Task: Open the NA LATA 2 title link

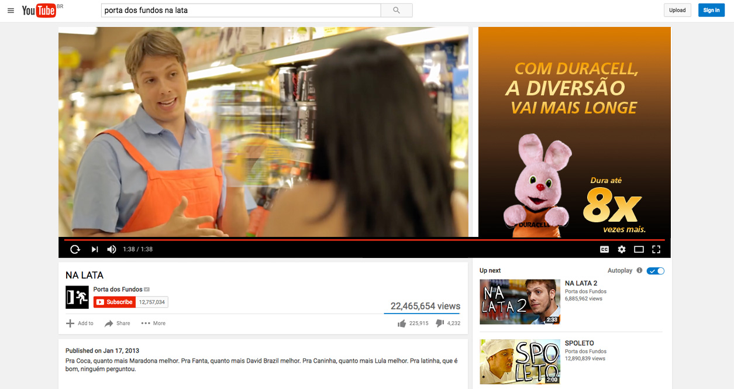Action: click(581, 283)
